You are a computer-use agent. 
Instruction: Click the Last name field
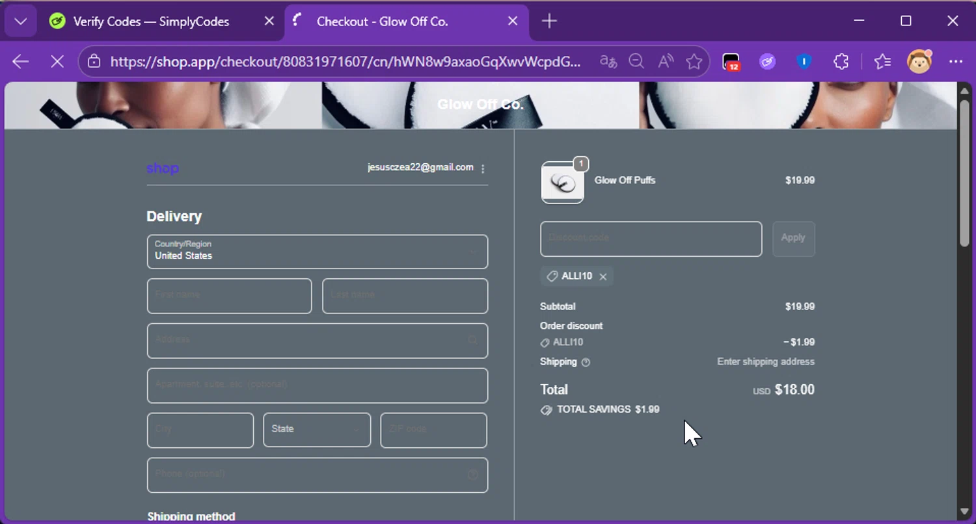point(405,296)
